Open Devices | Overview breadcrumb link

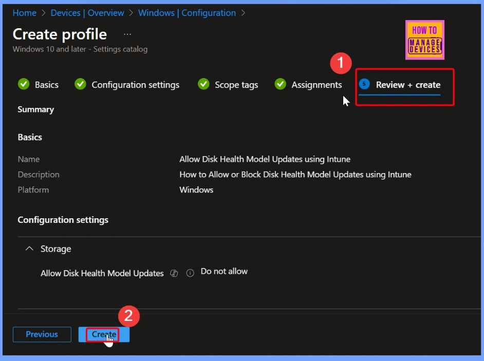tap(87, 13)
